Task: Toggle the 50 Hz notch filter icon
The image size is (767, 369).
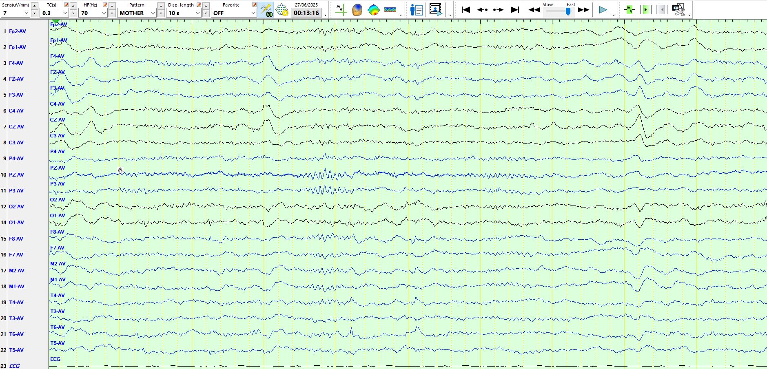Action: 266,10
